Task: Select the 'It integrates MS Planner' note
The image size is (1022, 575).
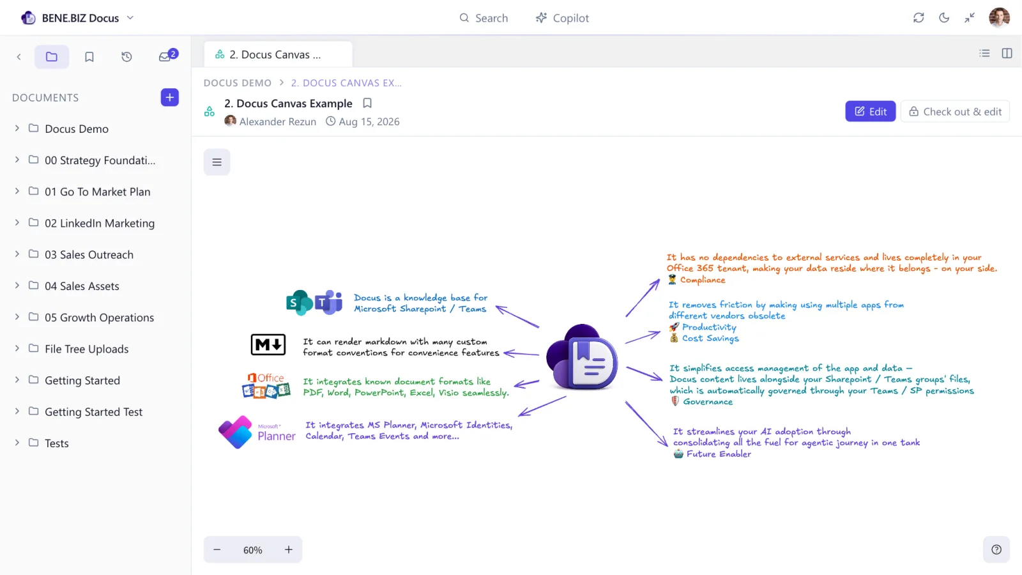Action: pos(409,431)
